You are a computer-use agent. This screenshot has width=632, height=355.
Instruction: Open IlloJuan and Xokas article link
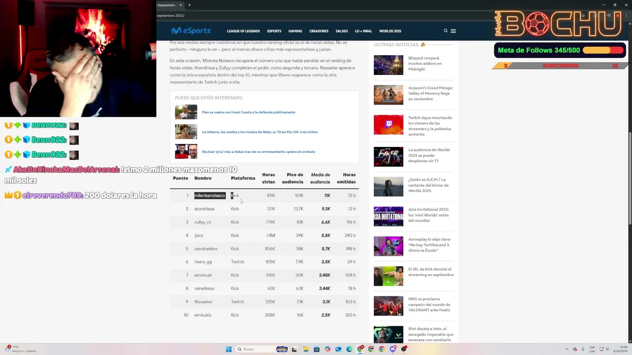258,151
